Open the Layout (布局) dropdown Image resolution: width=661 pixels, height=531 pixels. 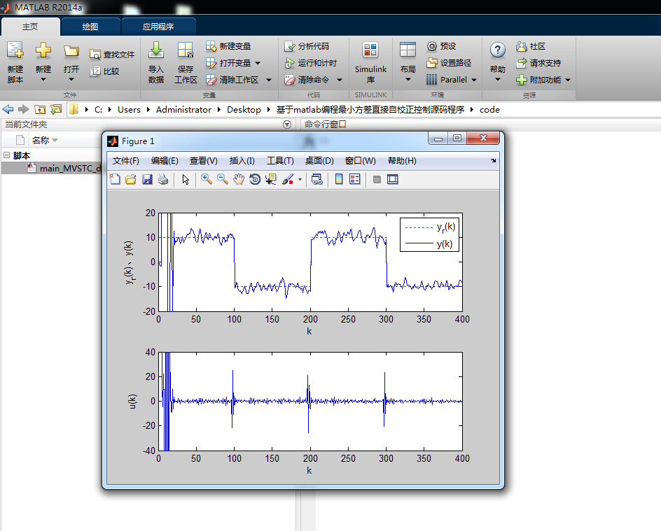pyautogui.click(x=408, y=62)
